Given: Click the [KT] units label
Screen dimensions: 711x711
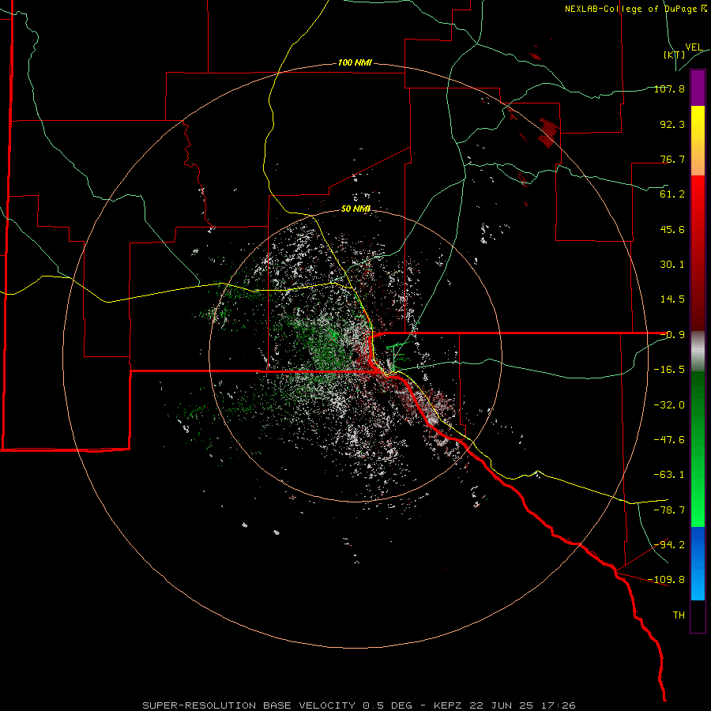Looking at the screenshot, I should coord(675,55).
